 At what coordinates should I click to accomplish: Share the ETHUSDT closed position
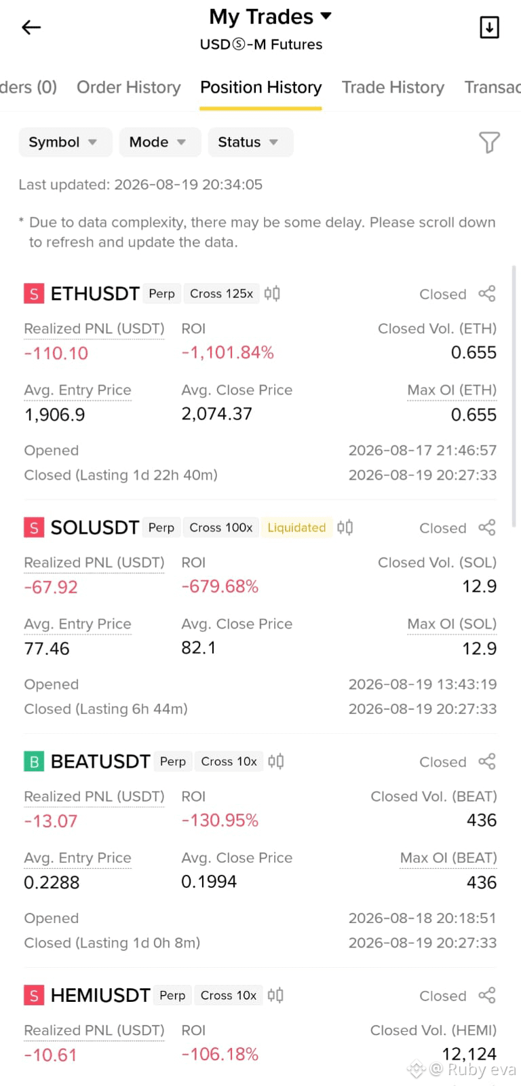pyautogui.click(x=487, y=293)
